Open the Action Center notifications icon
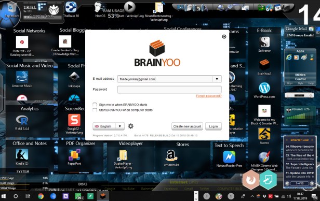320x201 pixels. (x=314, y=196)
